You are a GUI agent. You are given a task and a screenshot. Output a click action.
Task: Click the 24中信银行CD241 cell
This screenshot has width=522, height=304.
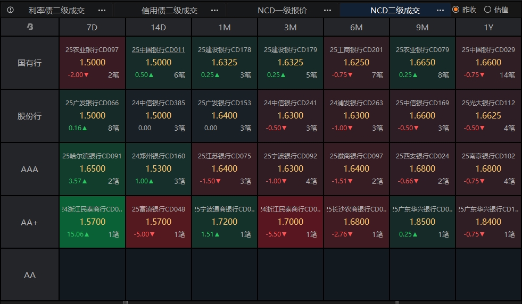click(291, 116)
